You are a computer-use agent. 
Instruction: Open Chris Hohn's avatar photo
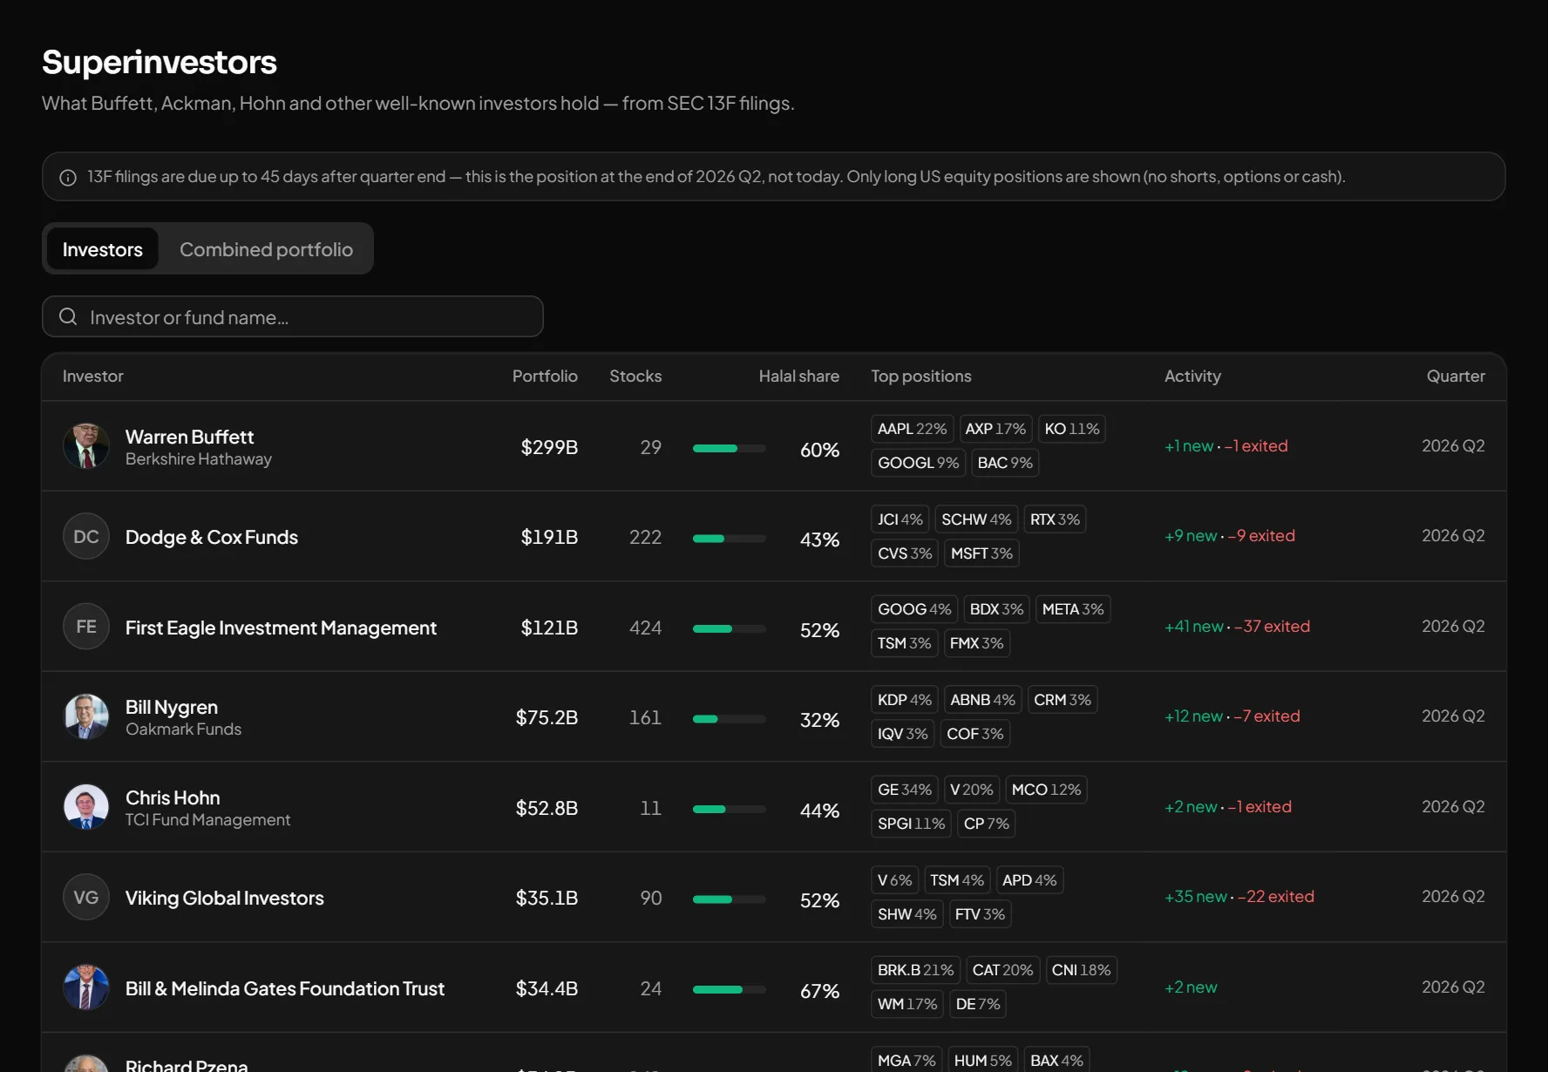pyautogui.click(x=86, y=807)
